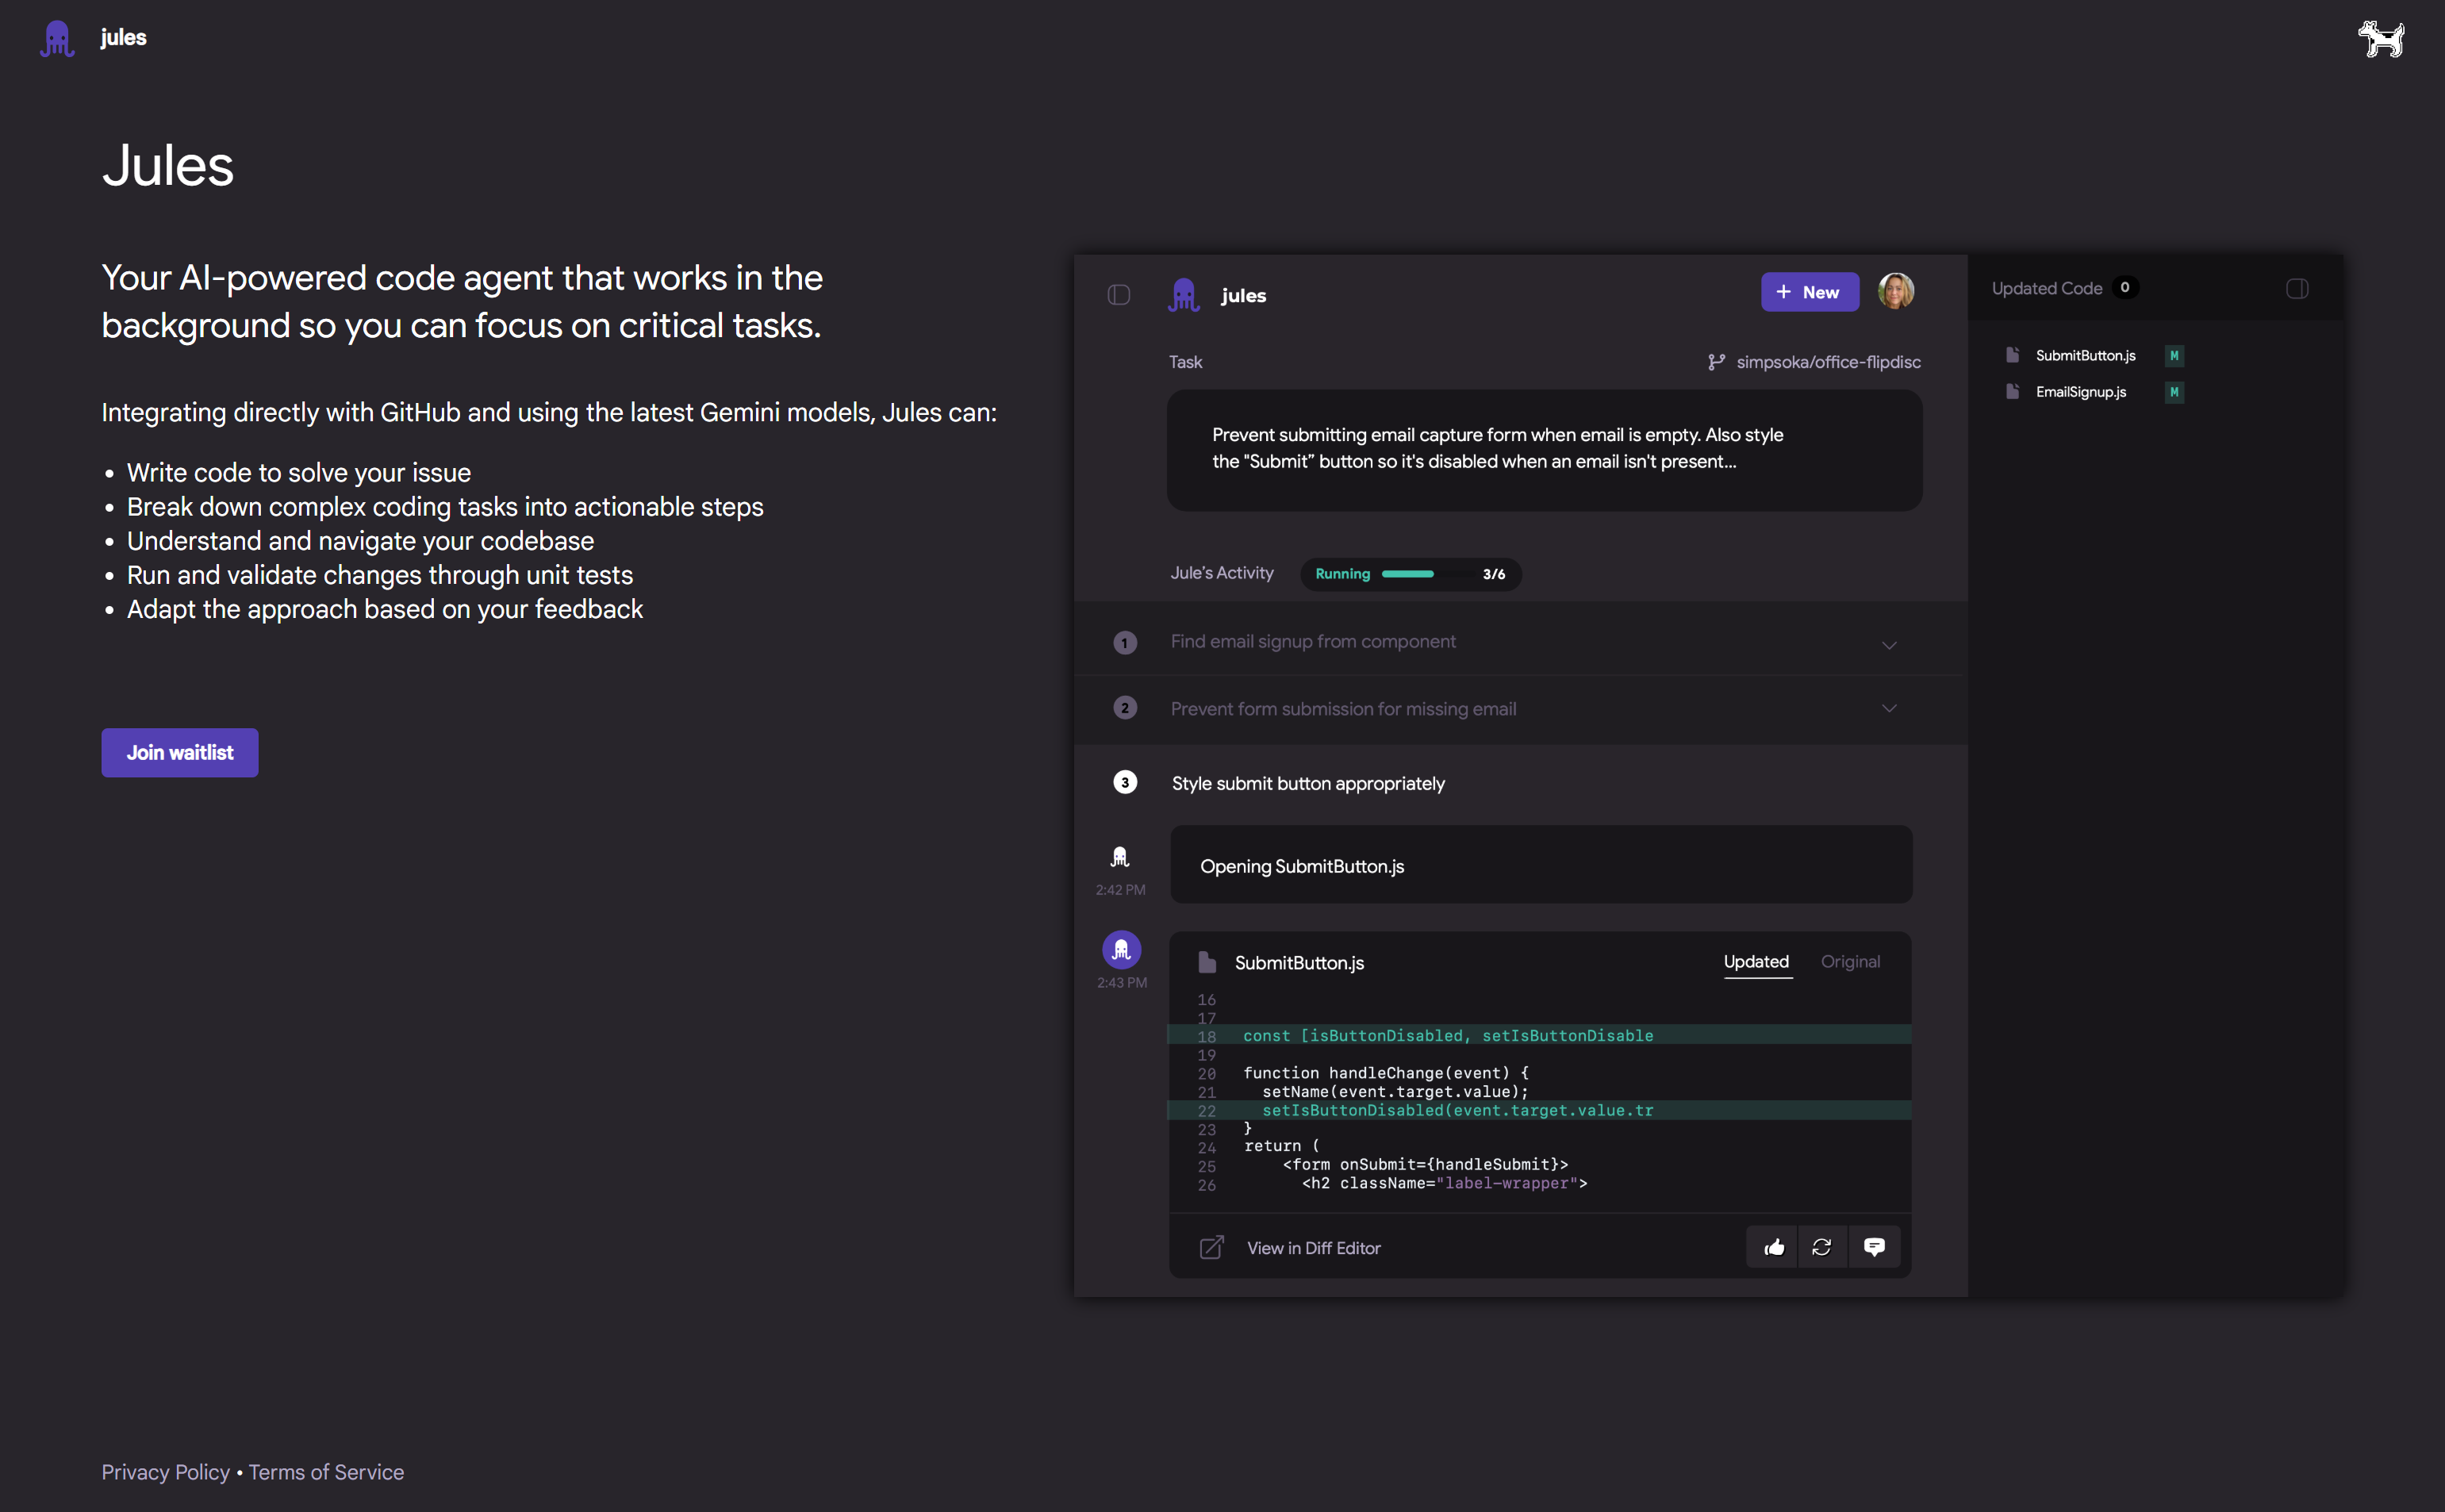2445x1512 pixels.
Task: Switch to the Original tab
Action: pyautogui.click(x=1849, y=961)
